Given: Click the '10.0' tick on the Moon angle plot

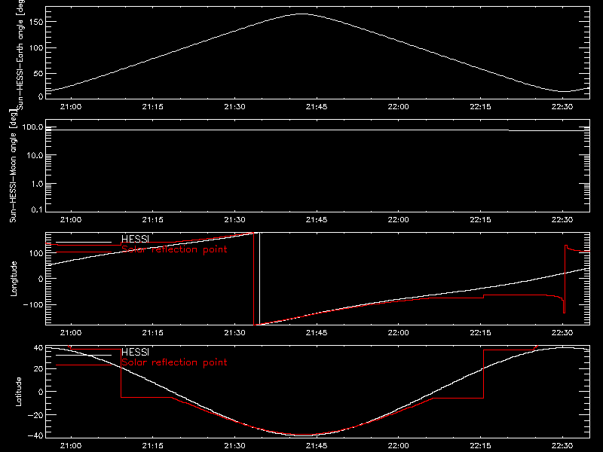Looking at the screenshot, I should 35,155.
